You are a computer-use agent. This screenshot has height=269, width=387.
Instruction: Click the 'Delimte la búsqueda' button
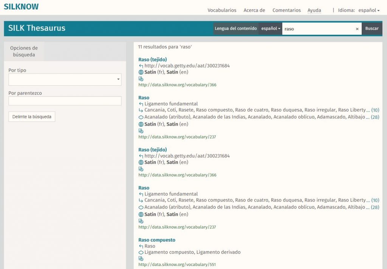[32, 117]
